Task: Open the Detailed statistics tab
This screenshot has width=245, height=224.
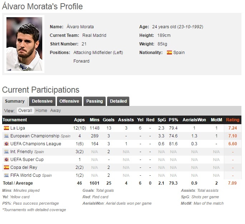Action: [x=118, y=101]
